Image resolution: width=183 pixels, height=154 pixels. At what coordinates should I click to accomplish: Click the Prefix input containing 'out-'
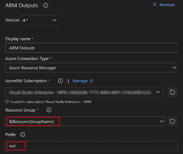coord(91,146)
